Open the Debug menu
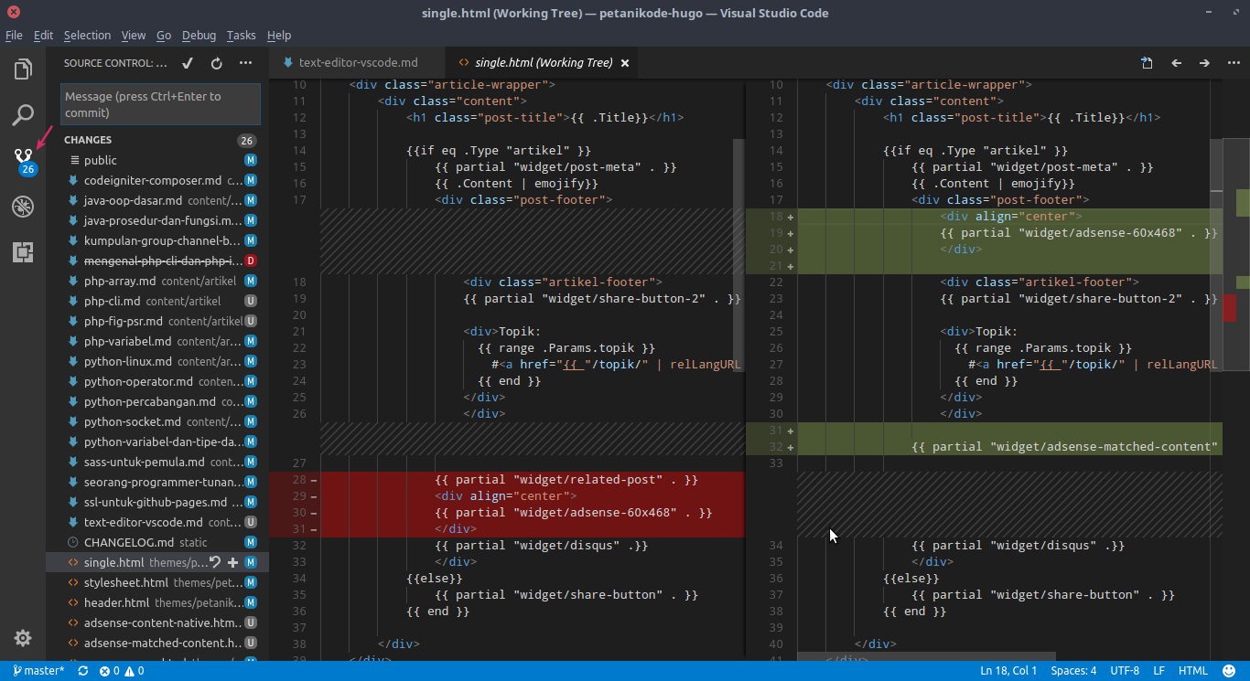Screen dimensions: 1250x681 pyautogui.click(x=199, y=35)
